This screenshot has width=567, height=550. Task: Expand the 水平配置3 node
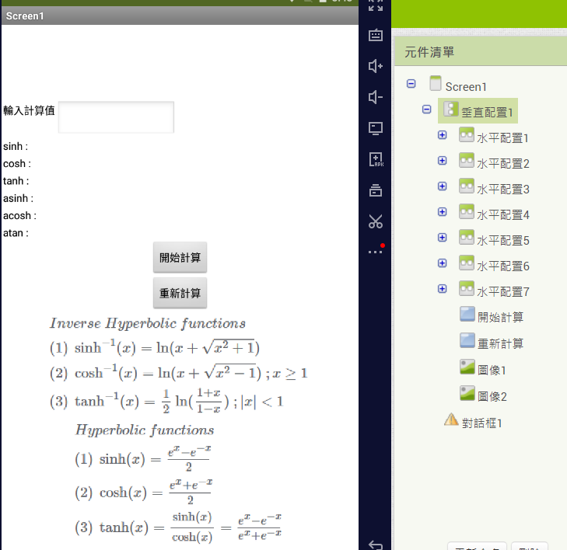[443, 186]
